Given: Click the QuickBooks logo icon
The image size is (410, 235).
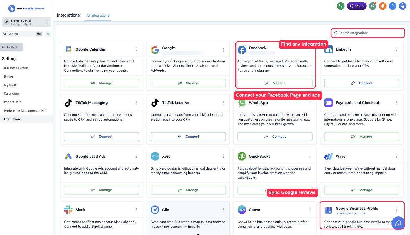Looking at the screenshot, I should coord(242,156).
